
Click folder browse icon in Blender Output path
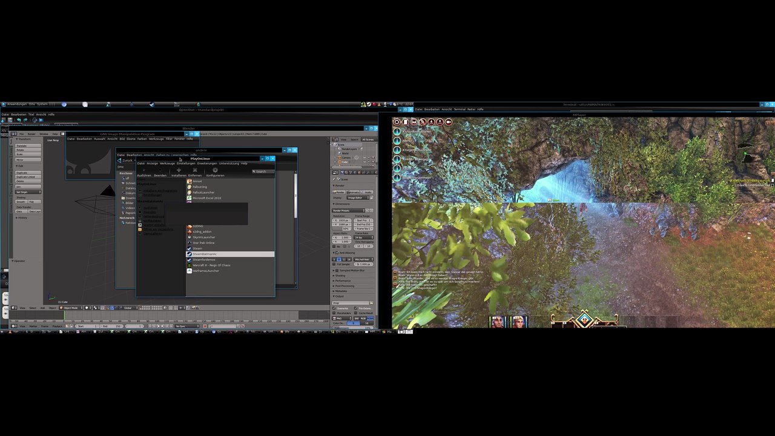(372, 302)
